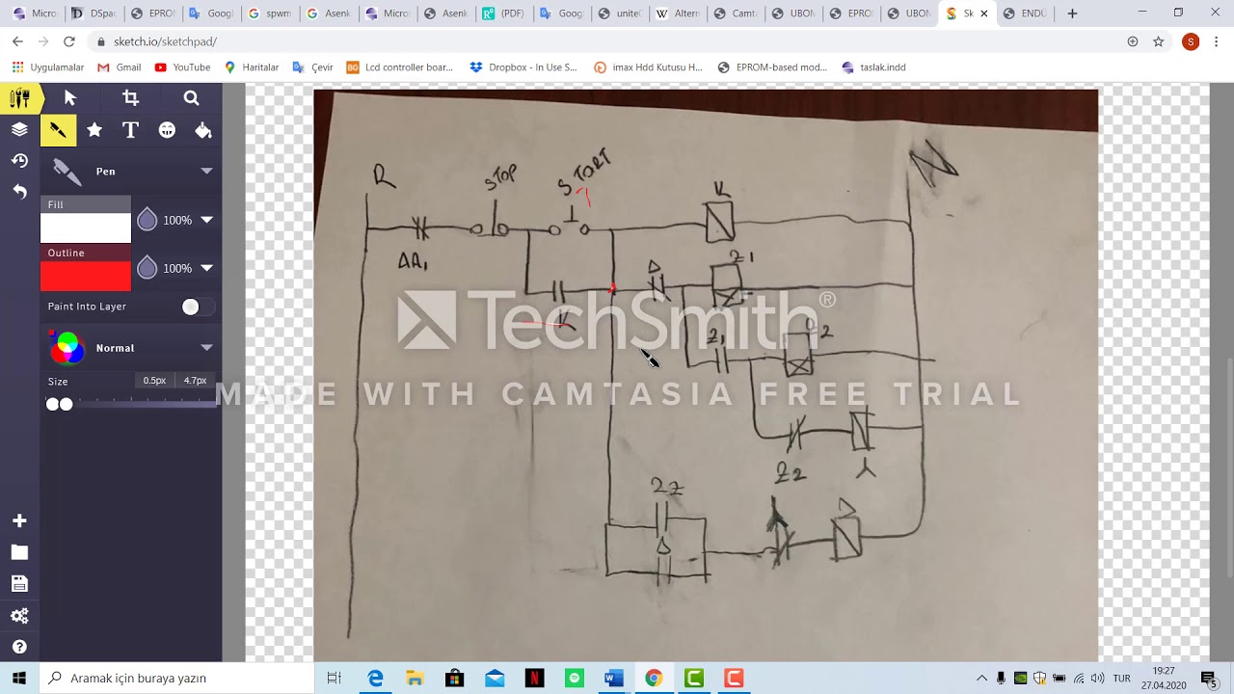Open the Layers panel icon
This screenshot has width=1234, height=694.
[x=19, y=129]
